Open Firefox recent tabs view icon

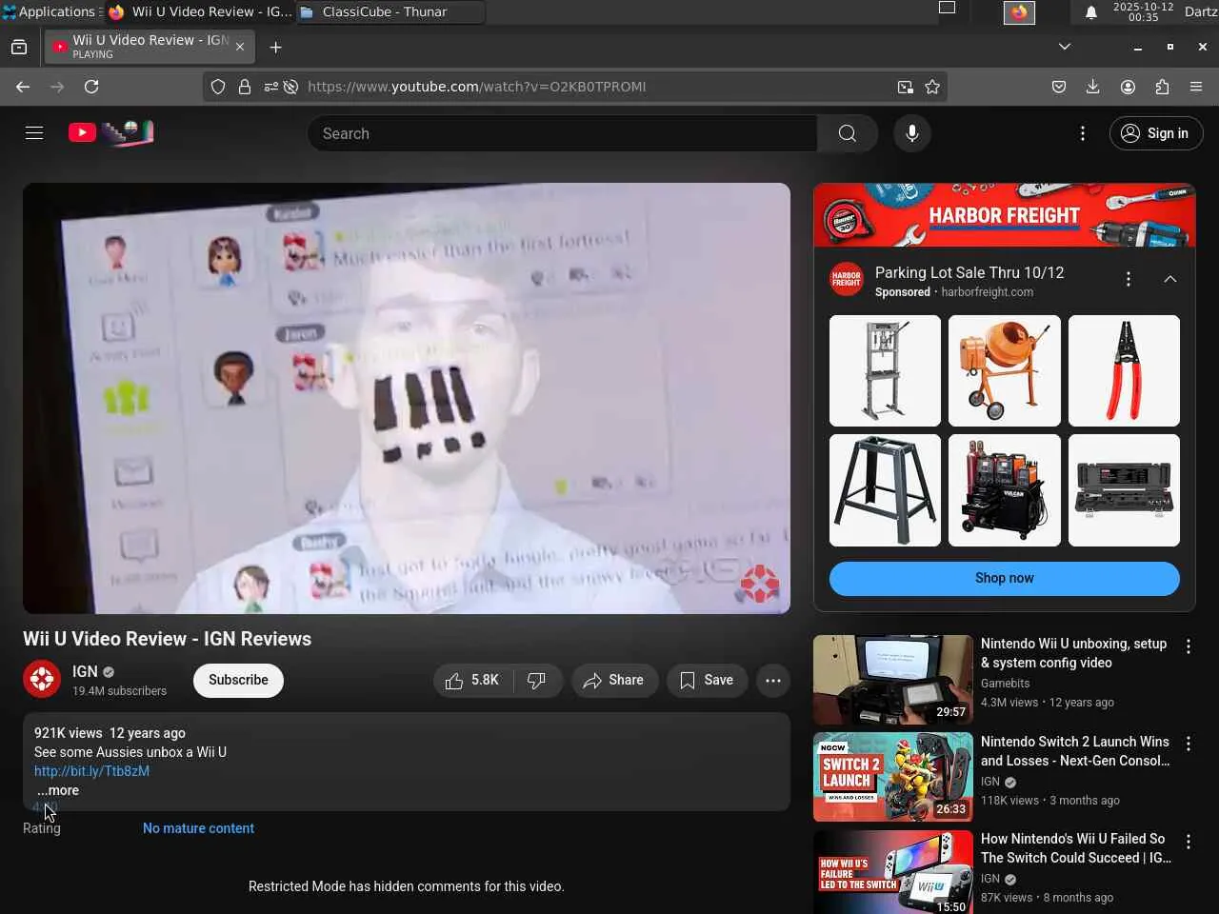(19, 47)
